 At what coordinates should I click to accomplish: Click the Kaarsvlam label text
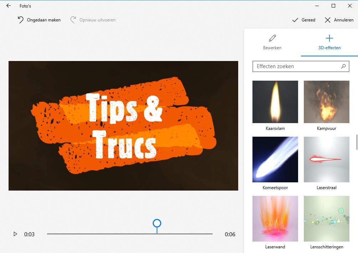275,128
